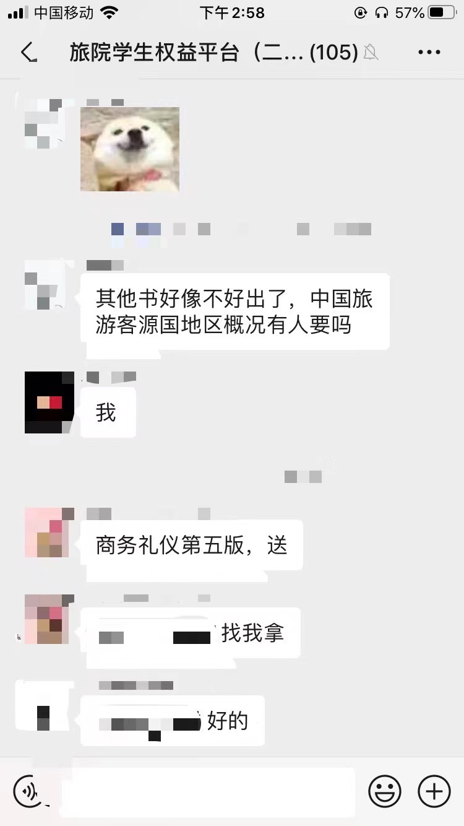
Task: Tap the reply message ending 好的
Action: pos(173,721)
